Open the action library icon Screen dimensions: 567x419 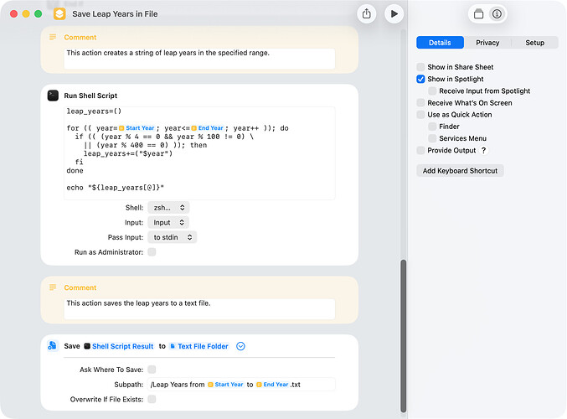pyautogui.click(x=478, y=14)
